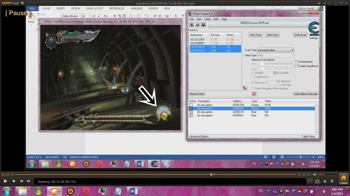Open the Edit menu in Cheat Engine
Image resolution: width=350 pixels, height=196 pixels.
[x=199, y=19]
